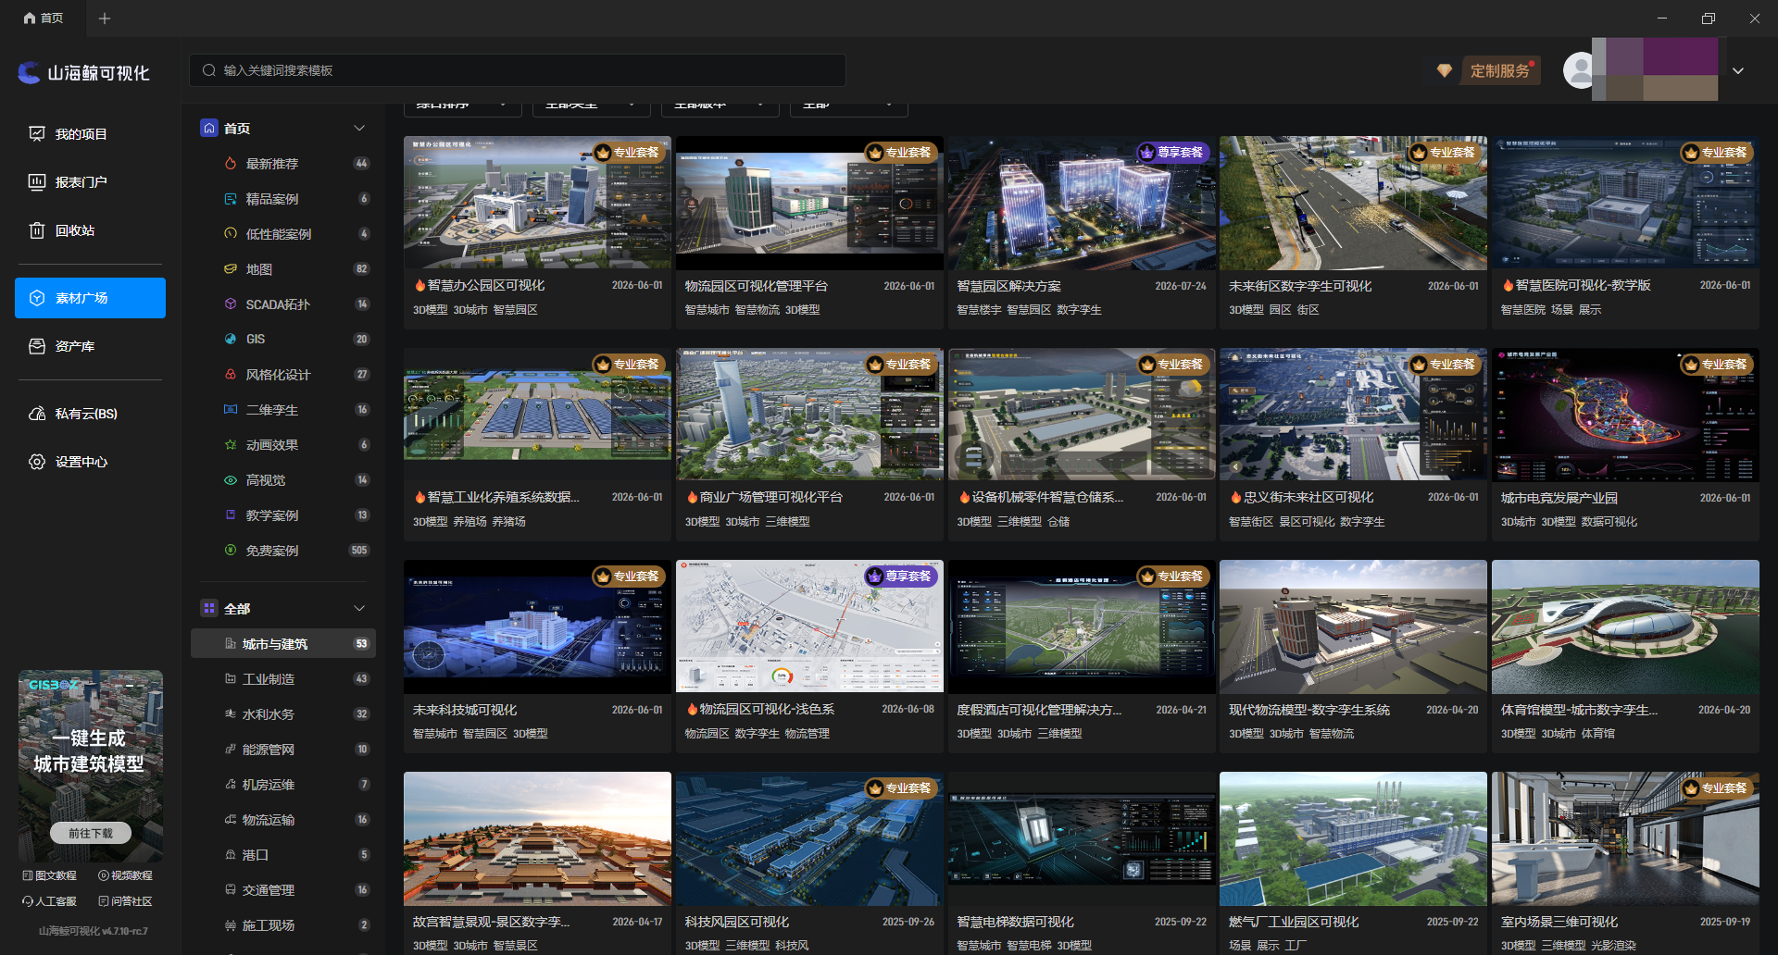Click 前往下载 on the banner
1778x955 pixels.
tap(91, 833)
